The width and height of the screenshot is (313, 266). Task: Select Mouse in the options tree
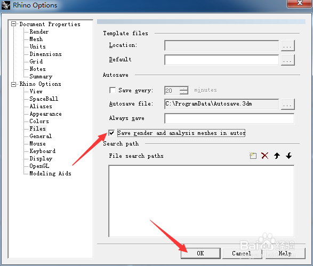38,144
